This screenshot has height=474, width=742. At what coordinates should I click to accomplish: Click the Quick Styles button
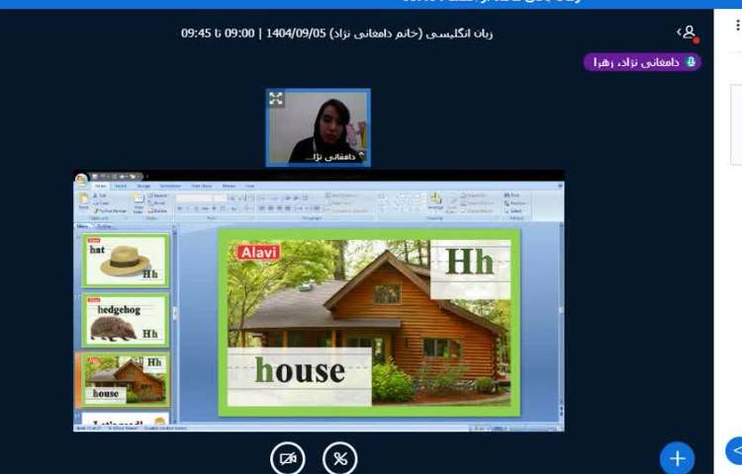click(452, 203)
